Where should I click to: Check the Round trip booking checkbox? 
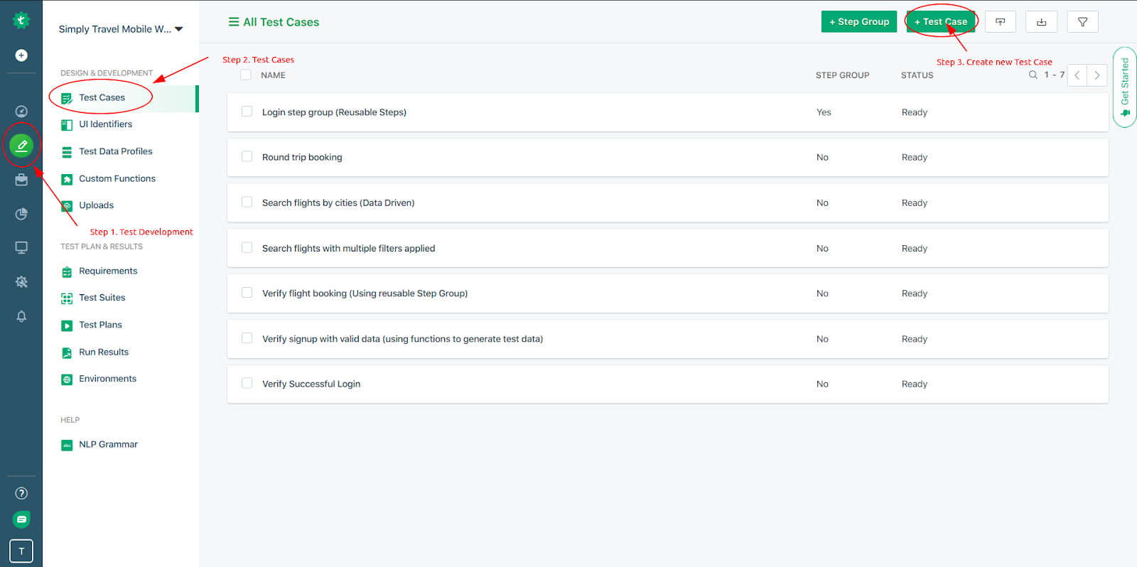[x=247, y=156]
